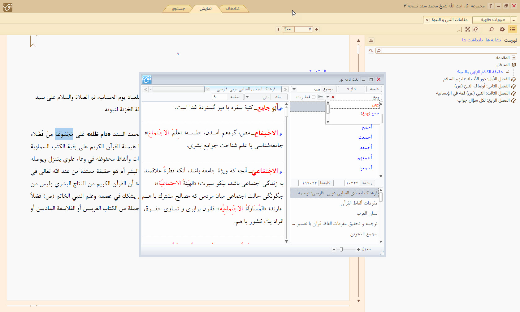Click link icon beside أبو جامع entry
The image size is (520, 312).
[280, 109]
